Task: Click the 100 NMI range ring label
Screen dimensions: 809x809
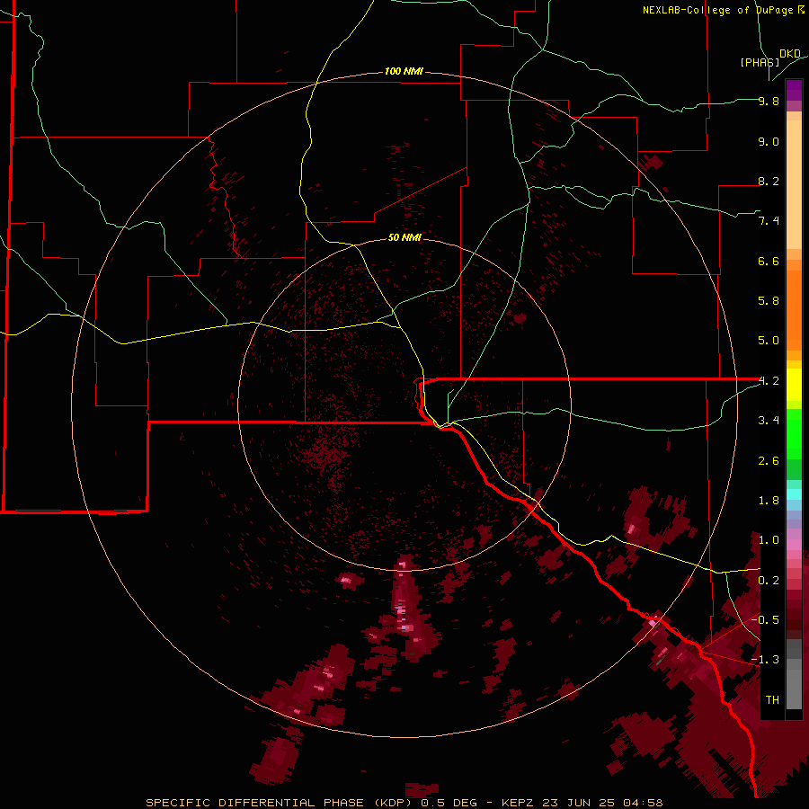Action: coord(404,71)
